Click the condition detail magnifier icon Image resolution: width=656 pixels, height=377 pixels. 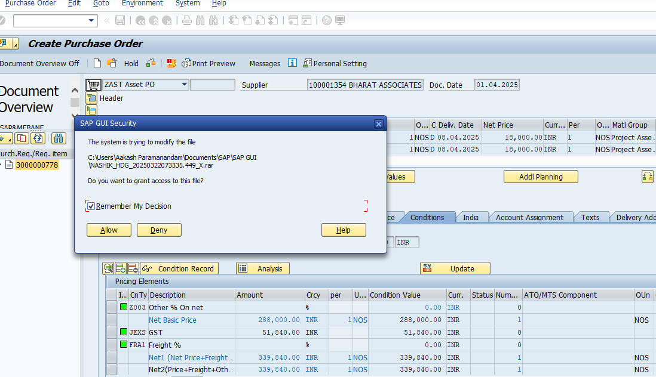point(108,268)
